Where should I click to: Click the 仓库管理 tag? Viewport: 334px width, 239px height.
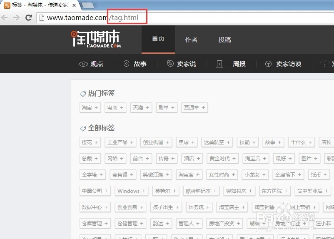[95, 224]
